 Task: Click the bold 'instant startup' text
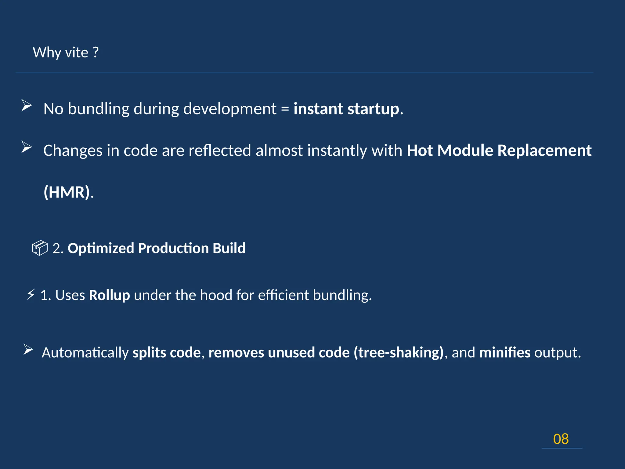[346, 109]
